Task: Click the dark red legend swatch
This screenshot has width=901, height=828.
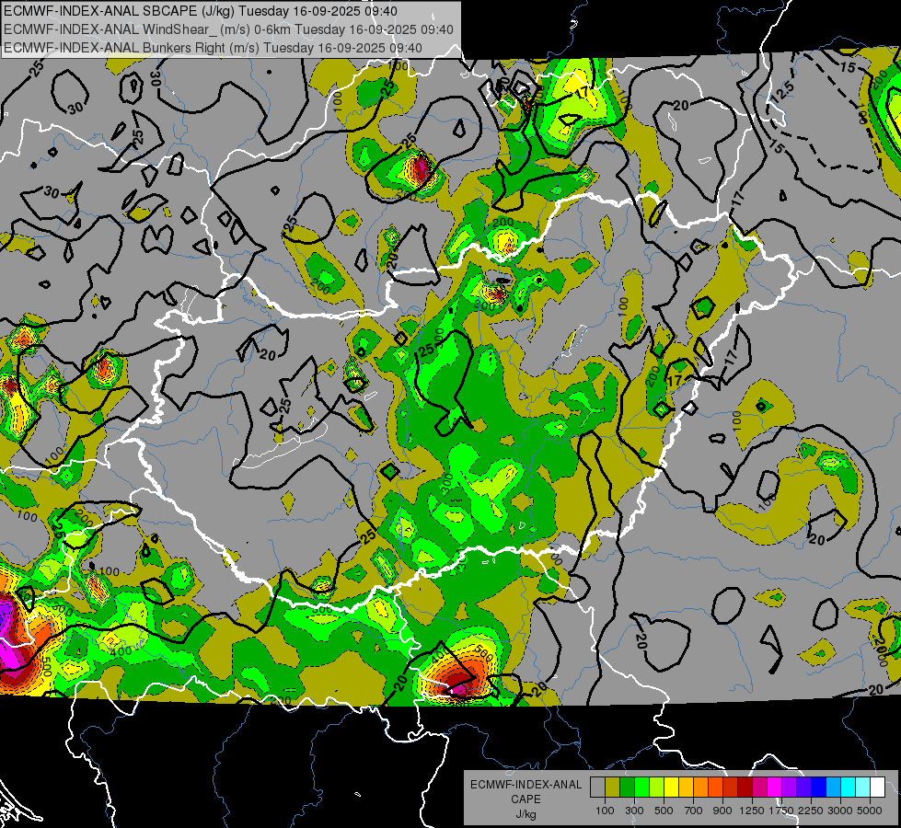Action: pos(745,787)
